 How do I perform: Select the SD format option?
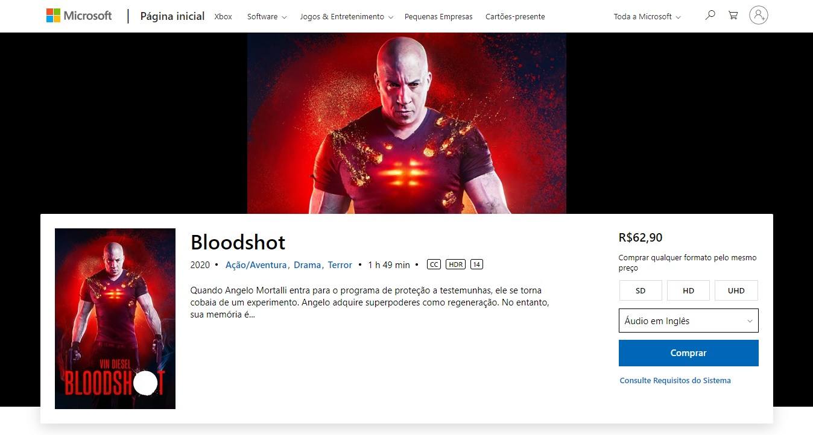641,290
